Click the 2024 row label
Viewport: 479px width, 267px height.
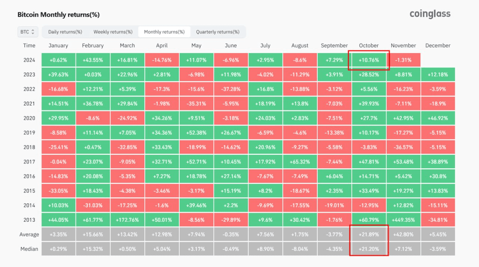(x=29, y=60)
